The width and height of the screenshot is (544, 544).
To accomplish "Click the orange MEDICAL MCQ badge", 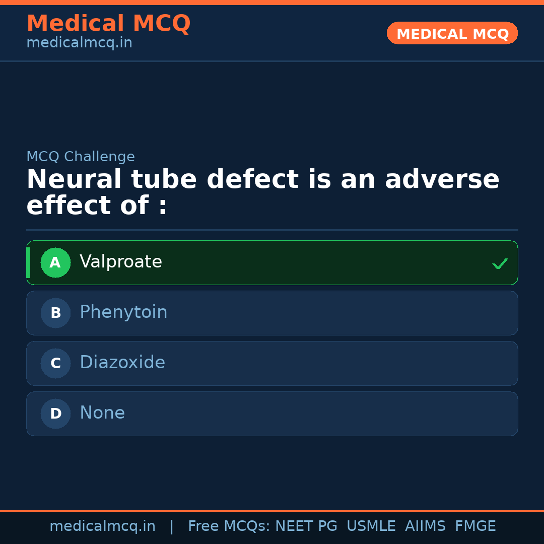I will click(x=452, y=33).
